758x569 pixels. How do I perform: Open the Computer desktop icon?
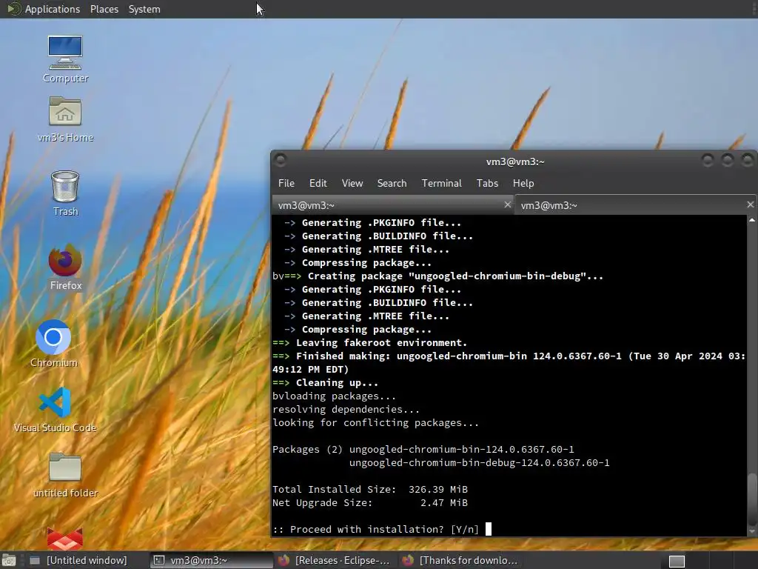(x=65, y=59)
